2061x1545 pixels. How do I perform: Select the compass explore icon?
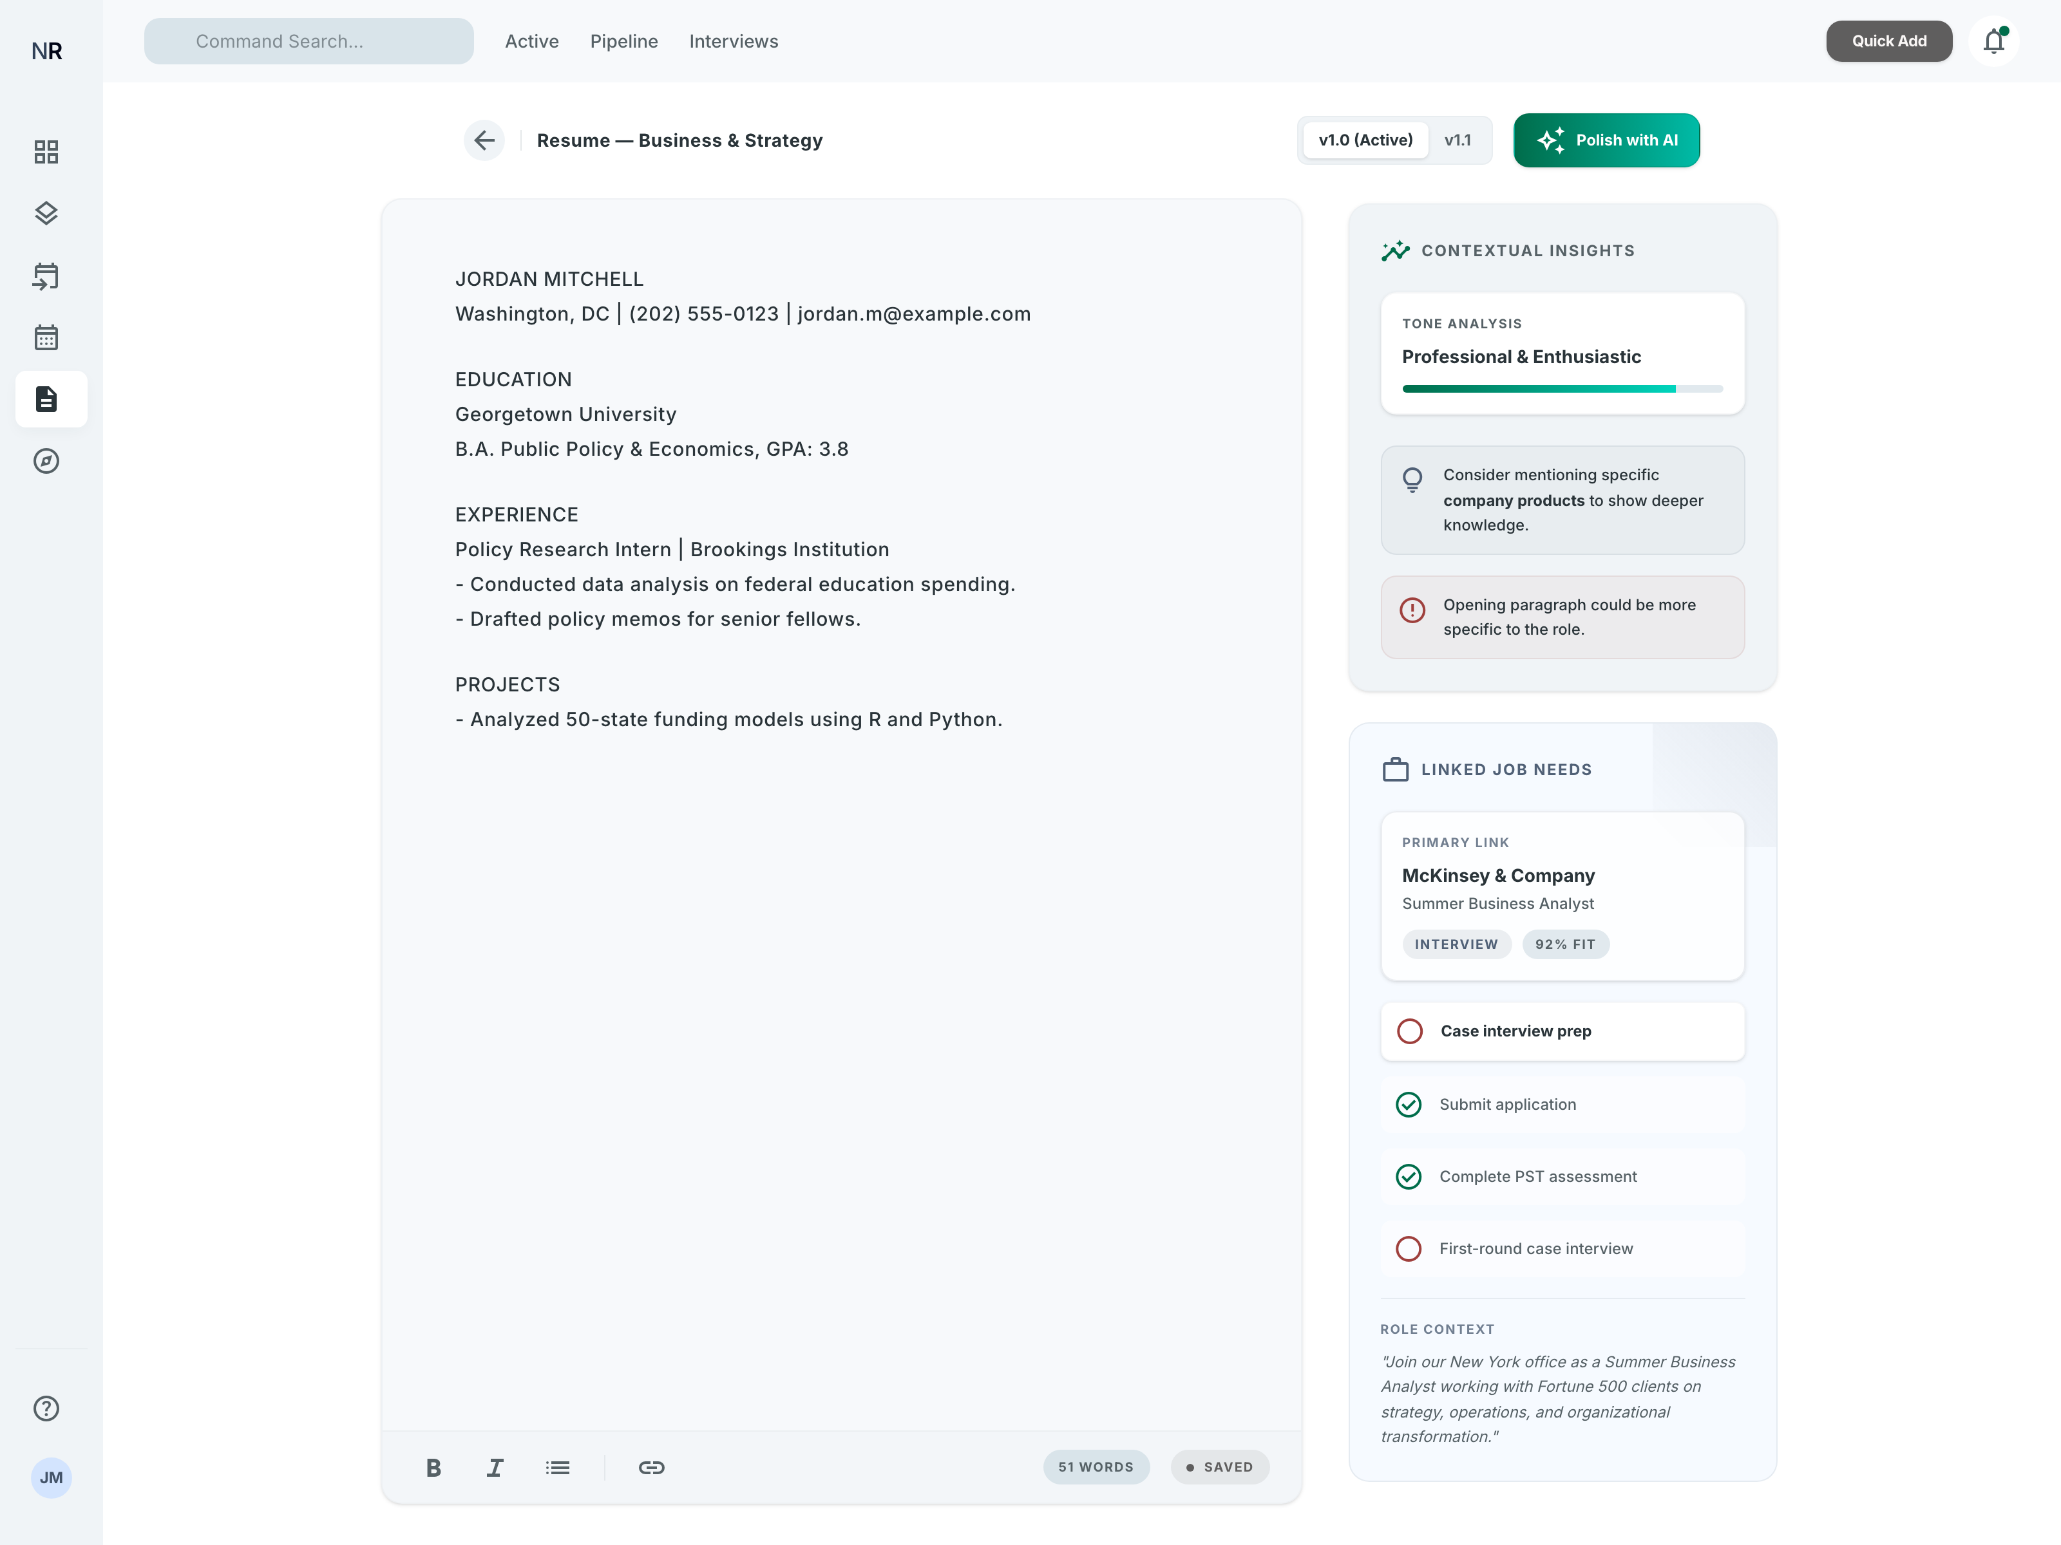(46, 461)
